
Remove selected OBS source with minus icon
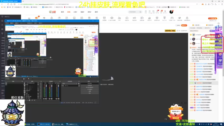tap(27, 100)
